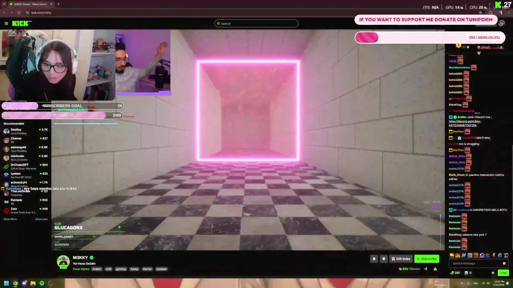Pick the first yellow emote in quick bar
This screenshot has width=513, height=288.
click(x=452, y=255)
